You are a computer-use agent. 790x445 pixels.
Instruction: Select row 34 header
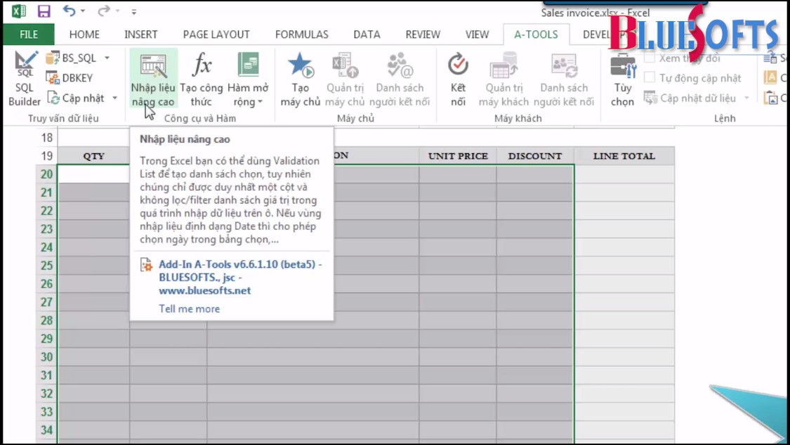pyautogui.click(x=46, y=430)
